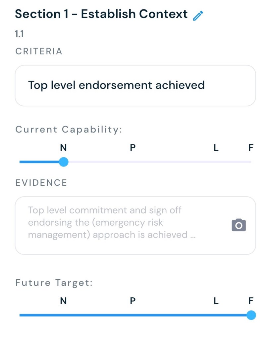Tap the camera icon in Evidence box

click(x=239, y=225)
